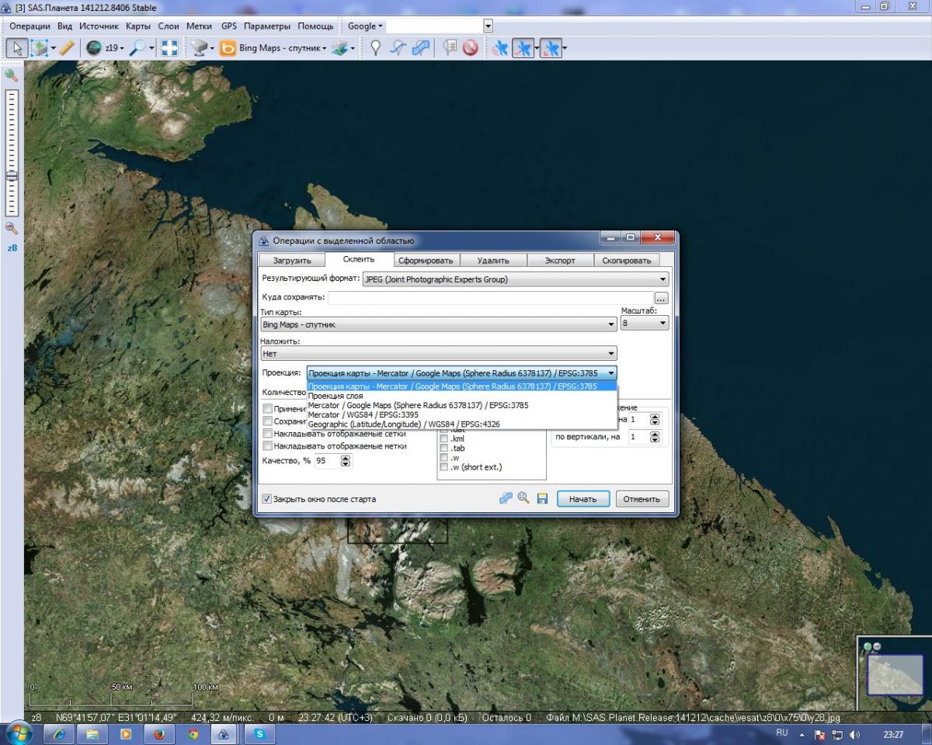Switch to the 'Экспорт' tab
This screenshot has height=745, width=932.
559,261
